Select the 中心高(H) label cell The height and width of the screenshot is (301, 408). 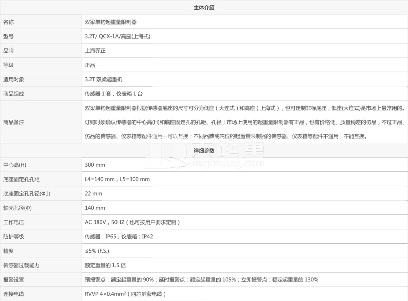click(x=41, y=165)
